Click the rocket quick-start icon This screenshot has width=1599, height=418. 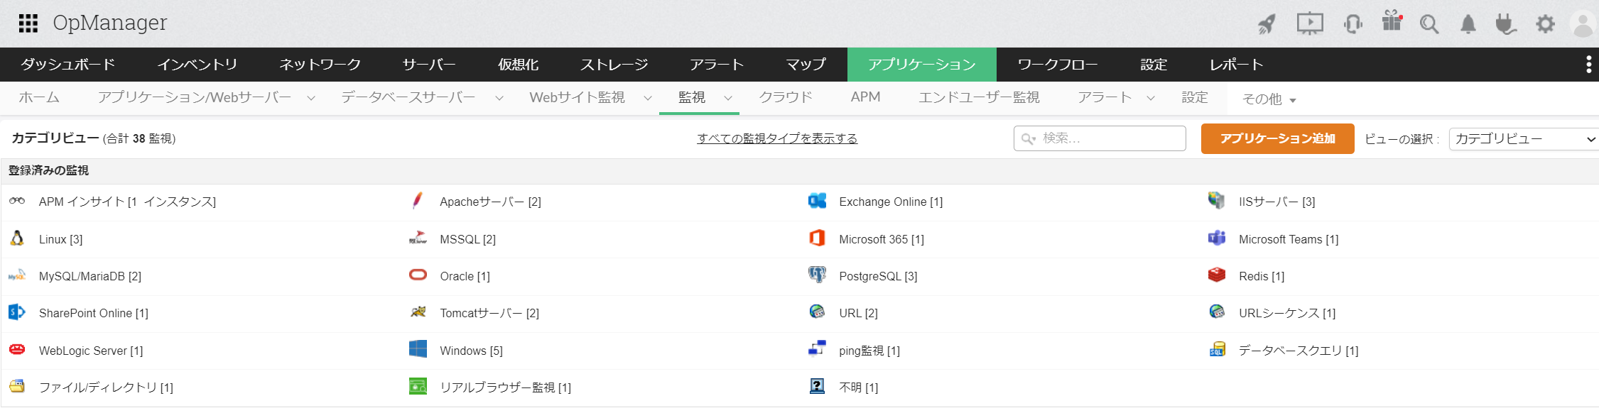pos(1267,24)
